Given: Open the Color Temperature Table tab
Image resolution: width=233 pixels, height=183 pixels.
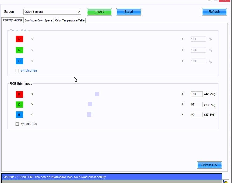Looking at the screenshot, I should tap(70, 20).
